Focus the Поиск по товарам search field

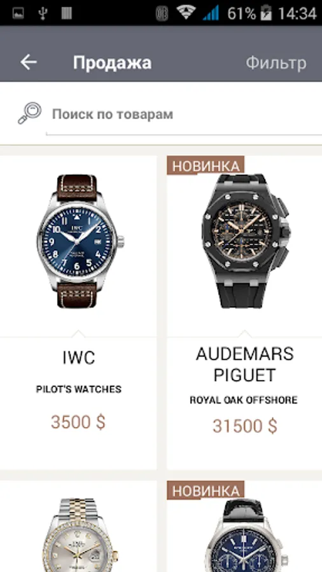(x=184, y=114)
